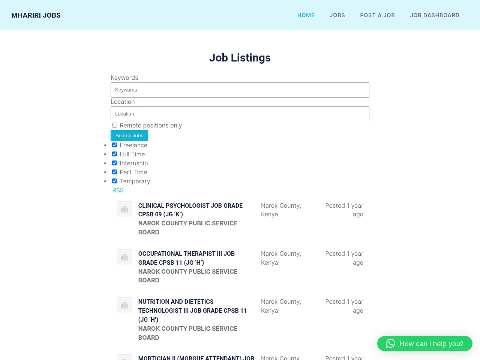Screen dimensions: 480x360
Task: Open the RSS feed link
Action: coord(118,190)
